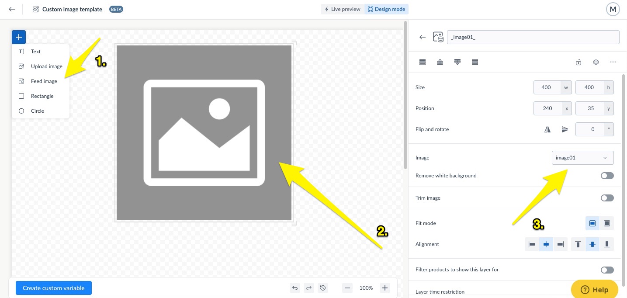Enable Remove white background toggle

pos(607,176)
